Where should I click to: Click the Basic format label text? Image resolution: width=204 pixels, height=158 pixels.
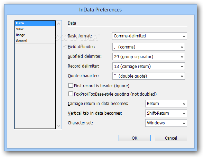(80, 36)
